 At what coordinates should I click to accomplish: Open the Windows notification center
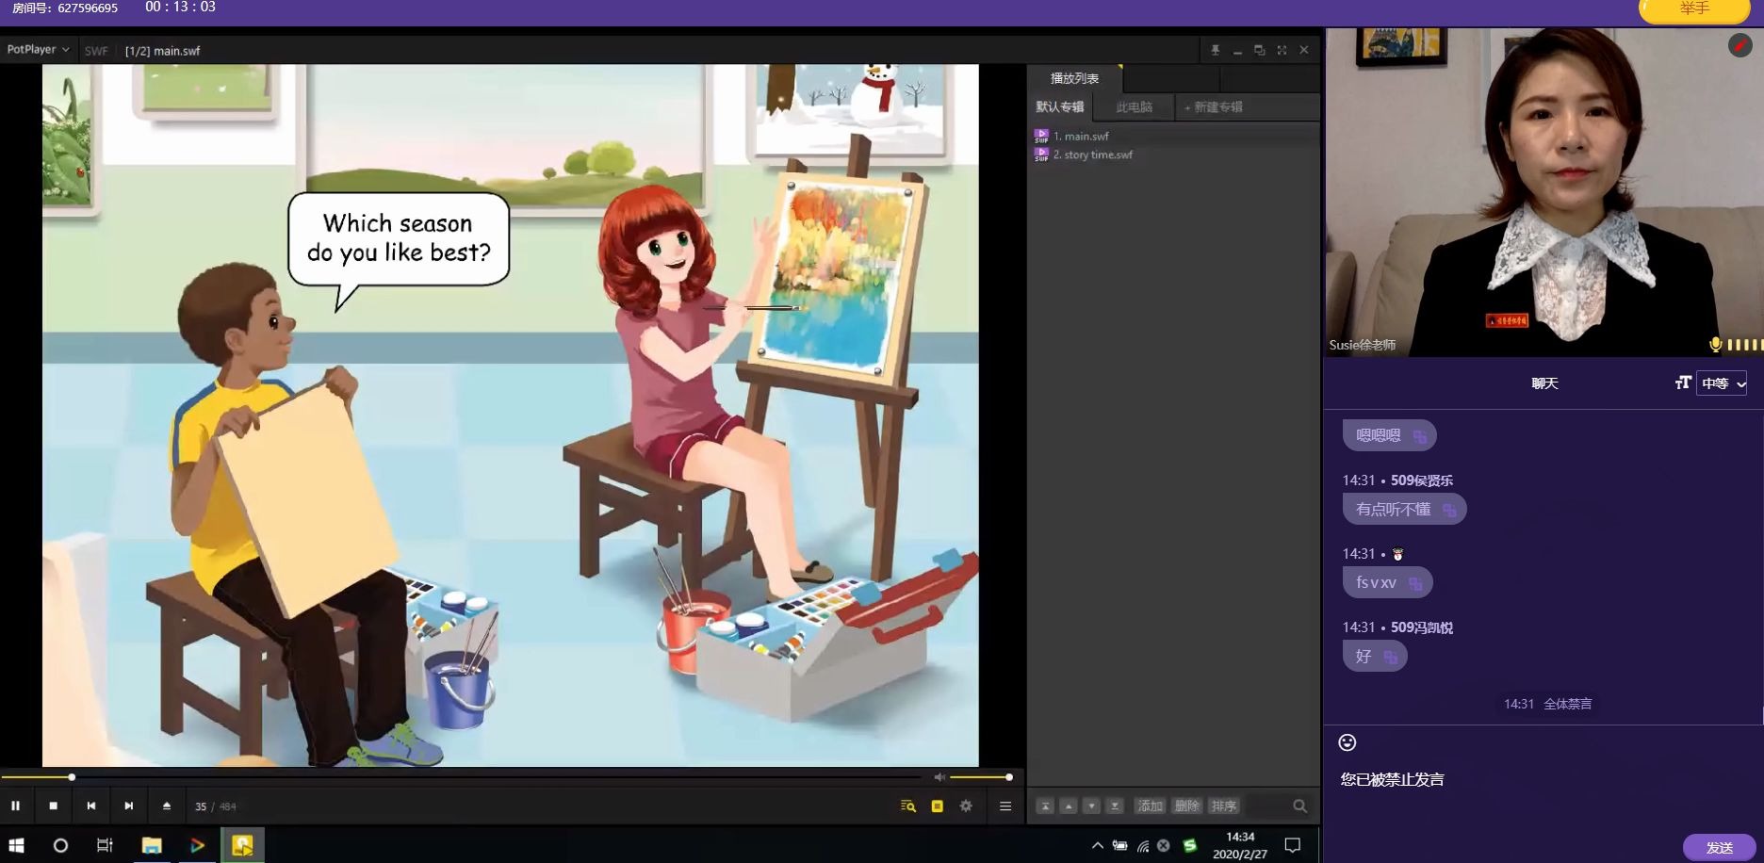(1293, 845)
